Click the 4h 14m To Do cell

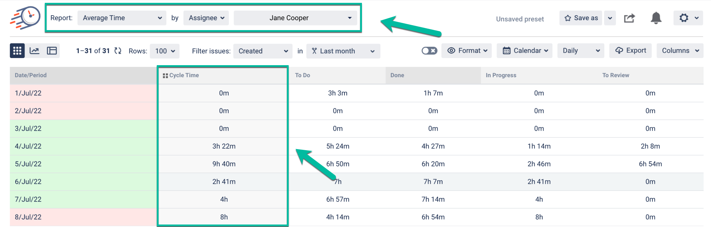coord(338,217)
